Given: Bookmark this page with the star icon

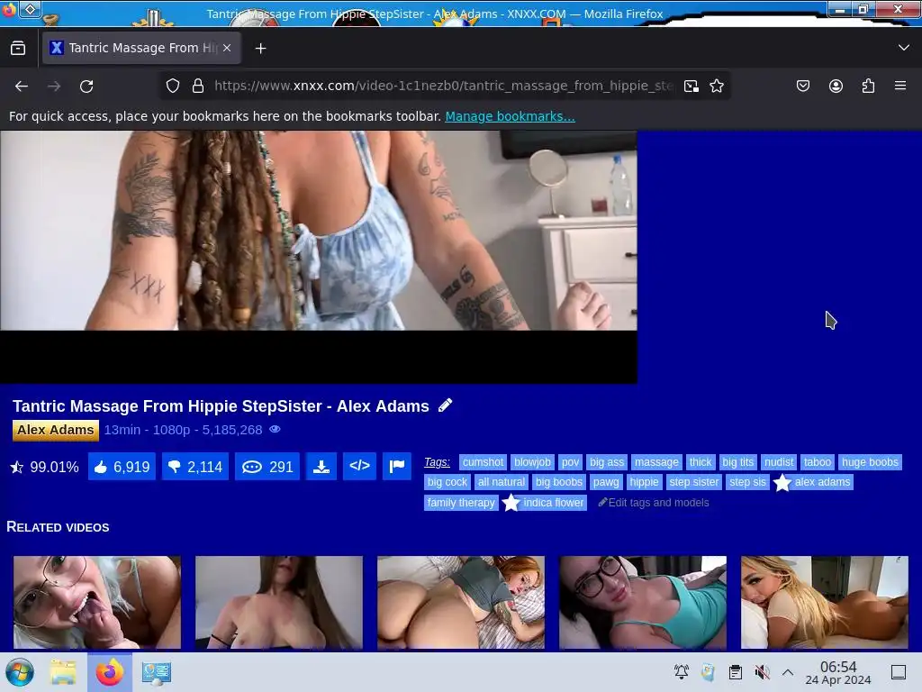Looking at the screenshot, I should pyautogui.click(x=716, y=86).
